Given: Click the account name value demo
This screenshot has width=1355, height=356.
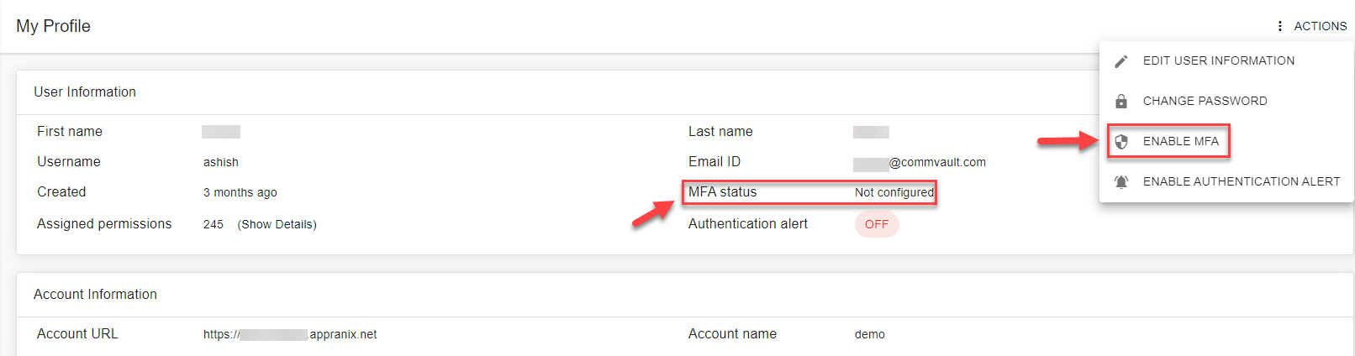Looking at the screenshot, I should pyautogui.click(x=869, y=334).
